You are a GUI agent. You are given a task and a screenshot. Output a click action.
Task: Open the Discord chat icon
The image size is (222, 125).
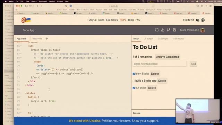pos(197,20)
